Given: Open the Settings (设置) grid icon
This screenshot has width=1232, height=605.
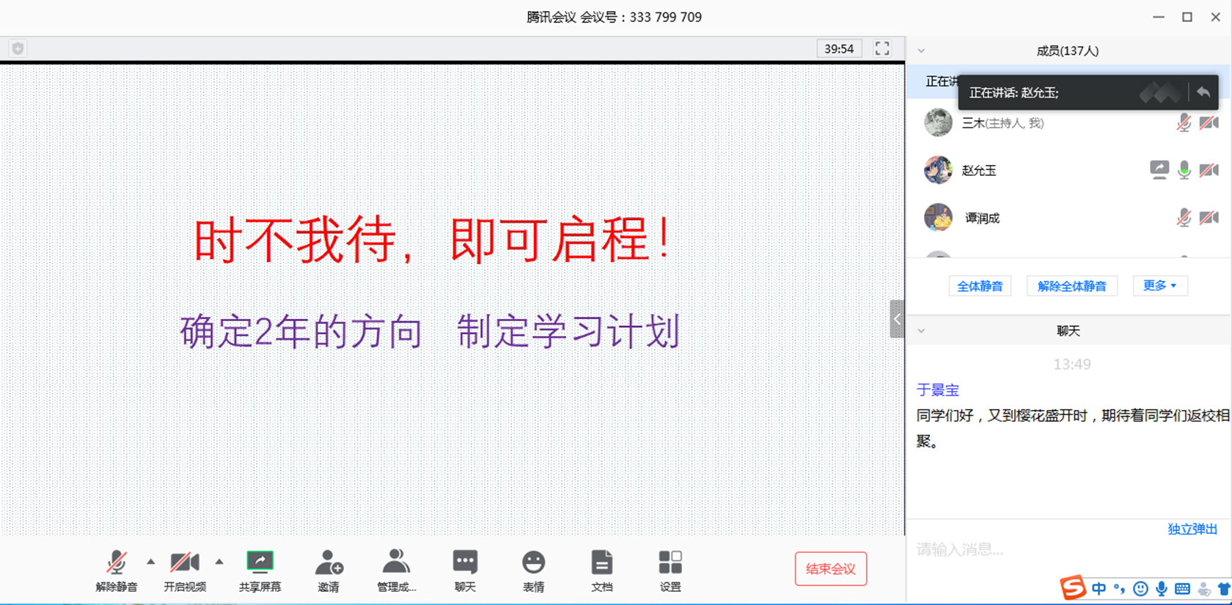Looking at the screenshot, I should pyautogui.click(x=670, y=563).
